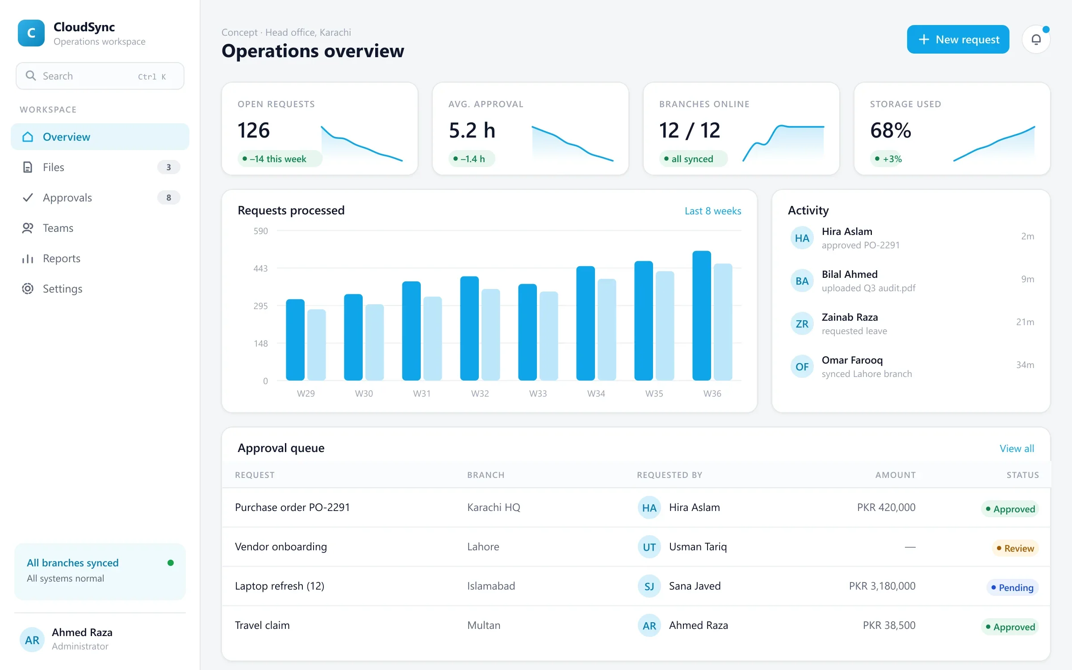Select Purchase order PO-2291 row title
This screenshot has width=1072, height=670.
coord(292,507)
